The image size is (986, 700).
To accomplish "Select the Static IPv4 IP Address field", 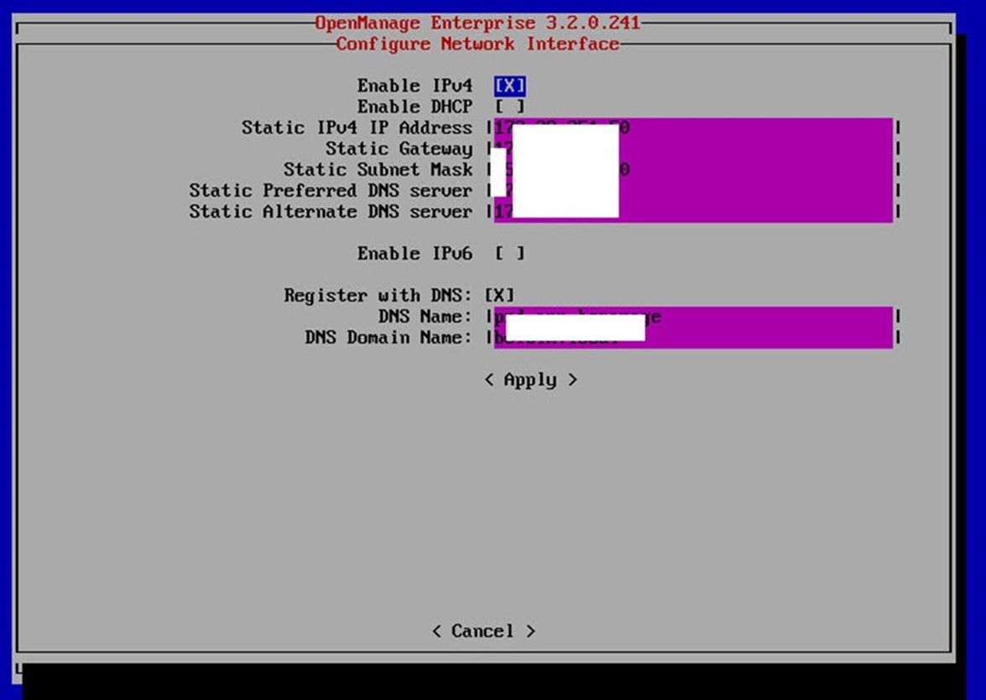I will pos(693,128).
